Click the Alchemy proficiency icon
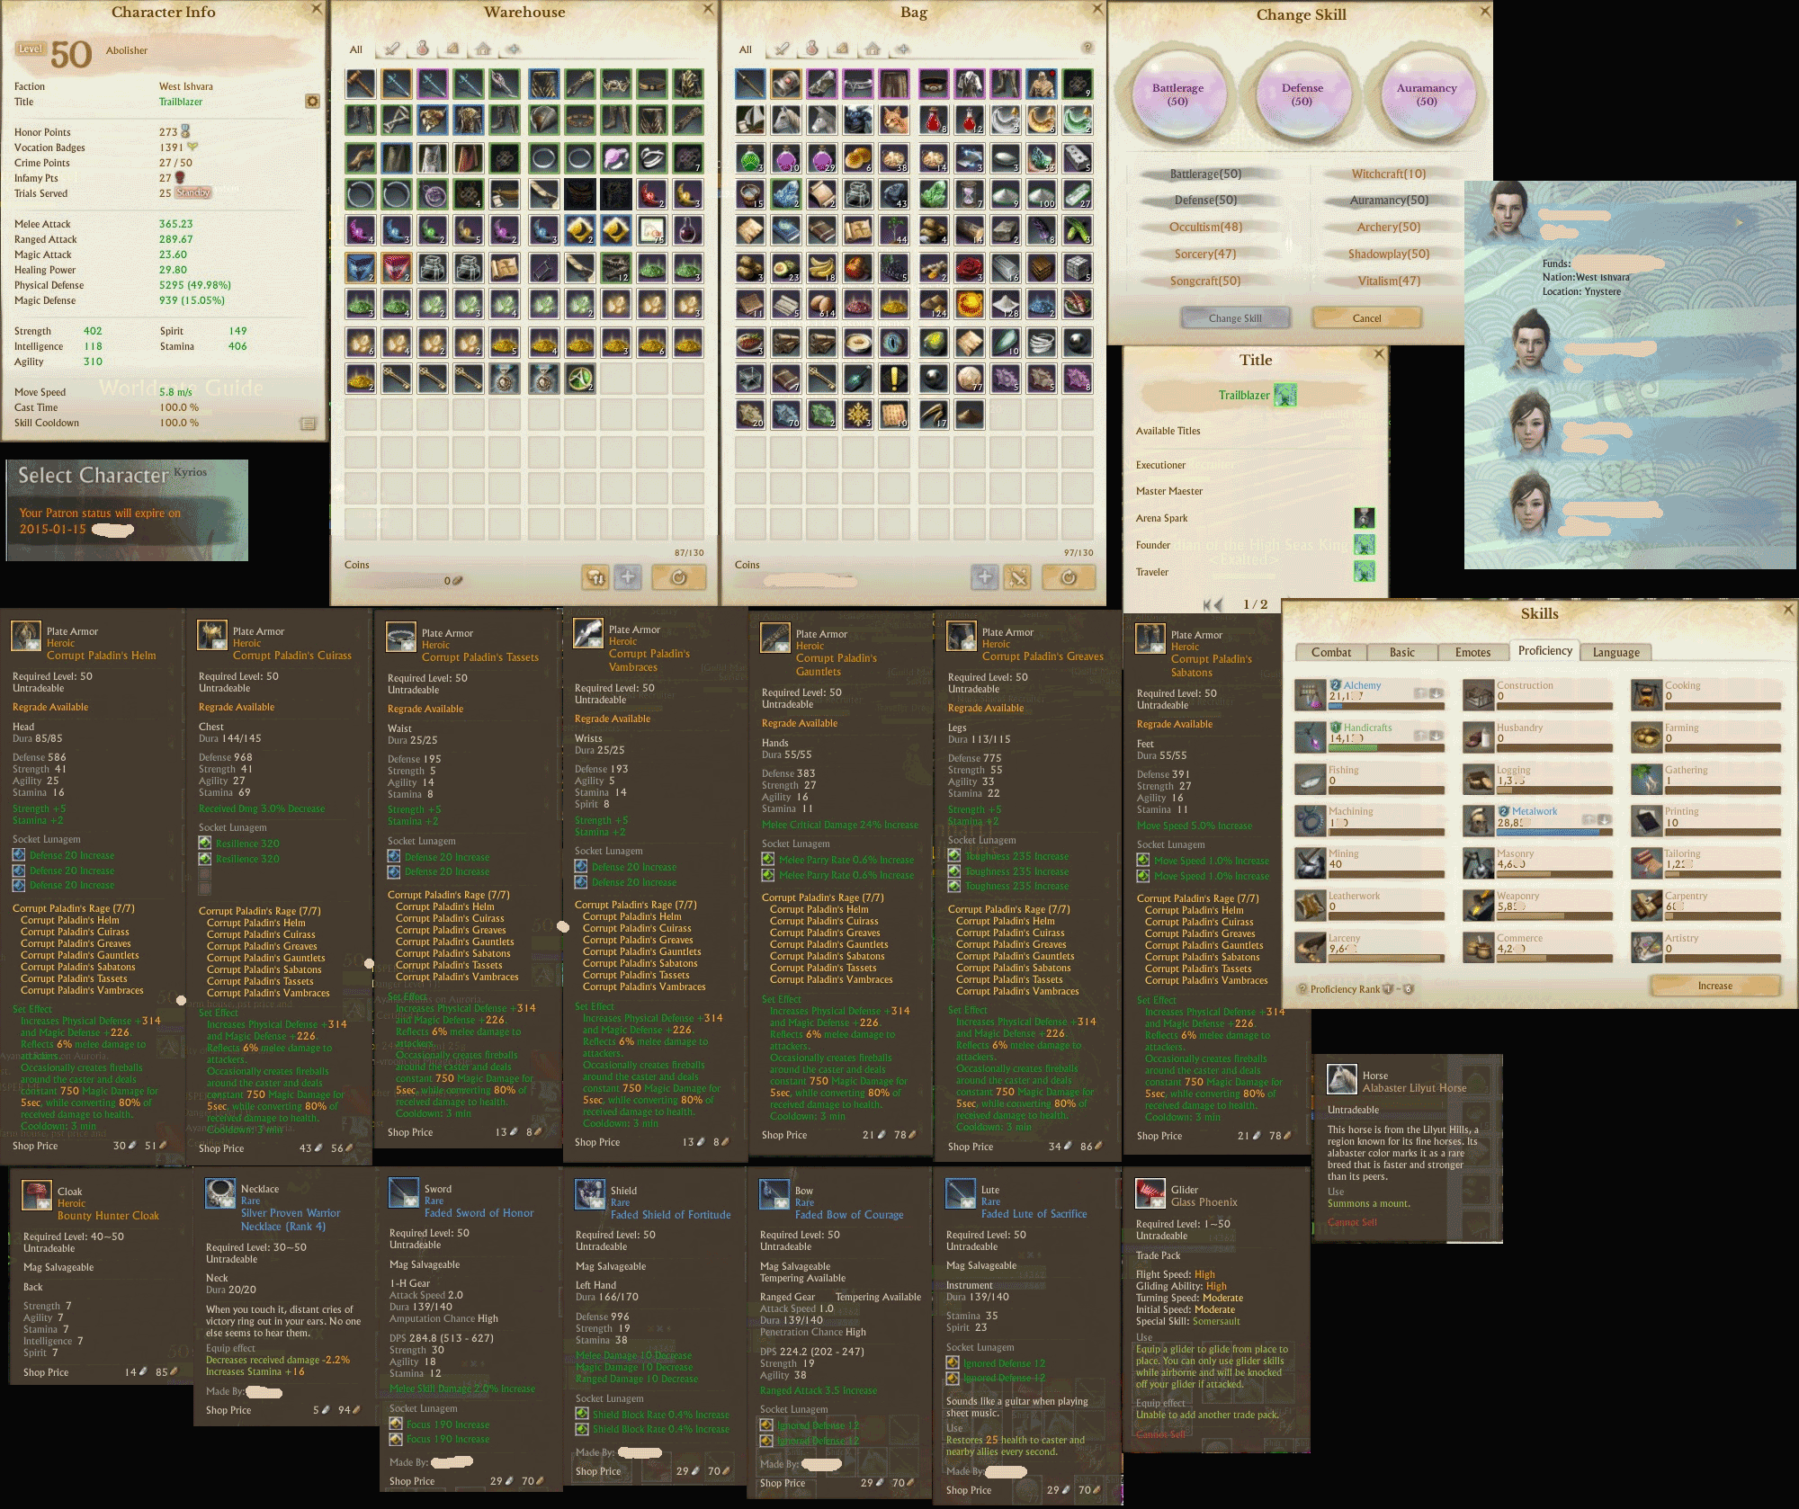The height and width of the screenshot is (1509, 1799). coord(1311,694)
